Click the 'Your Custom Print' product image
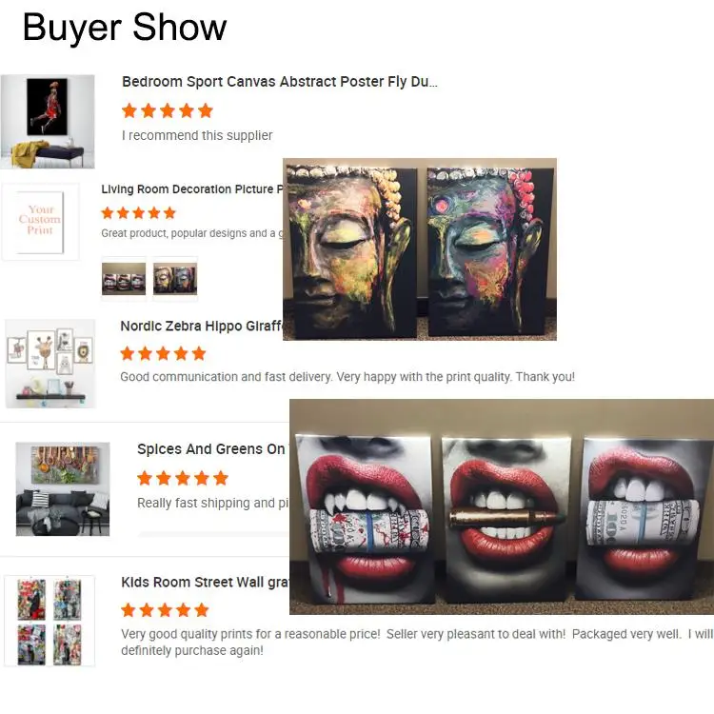This screenshot has width=714, height=714. tap(41, 222)
